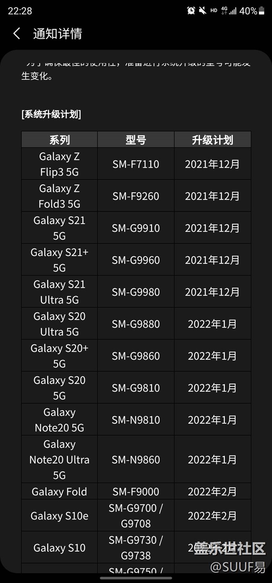Tap the 型号 column header
Image resolution: width=272 pixels, height=583 pixels.
136,140
